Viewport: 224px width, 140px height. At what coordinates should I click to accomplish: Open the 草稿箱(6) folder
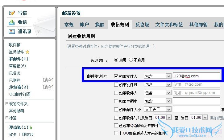pyautogui.click(x=17, y=66)
